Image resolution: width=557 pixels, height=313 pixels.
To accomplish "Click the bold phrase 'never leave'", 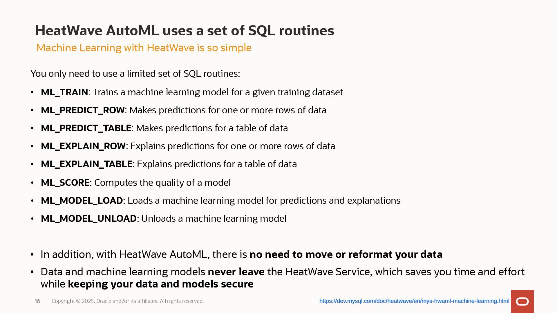I will click(x=236, y=272).
